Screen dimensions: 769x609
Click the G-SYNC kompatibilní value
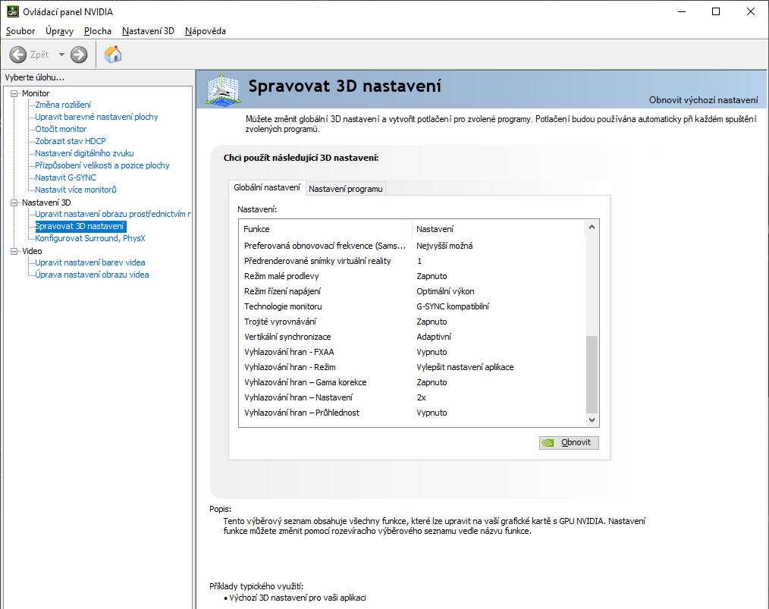[453, 306]
